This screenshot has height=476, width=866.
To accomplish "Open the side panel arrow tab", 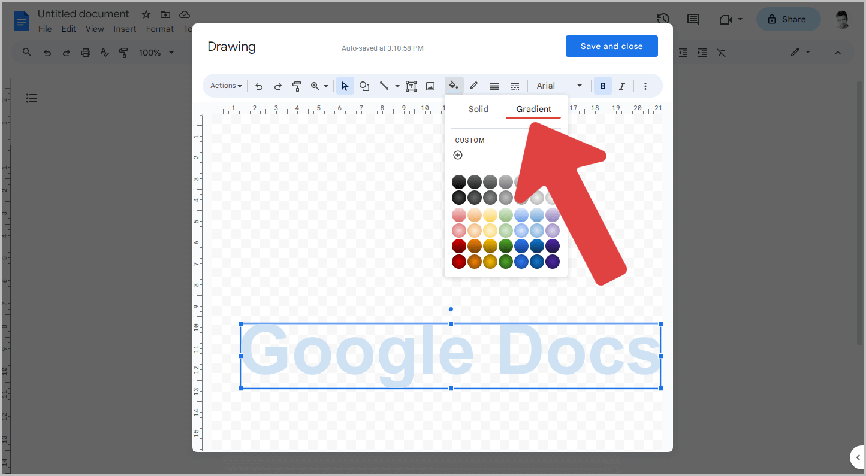I will [858, 457].
